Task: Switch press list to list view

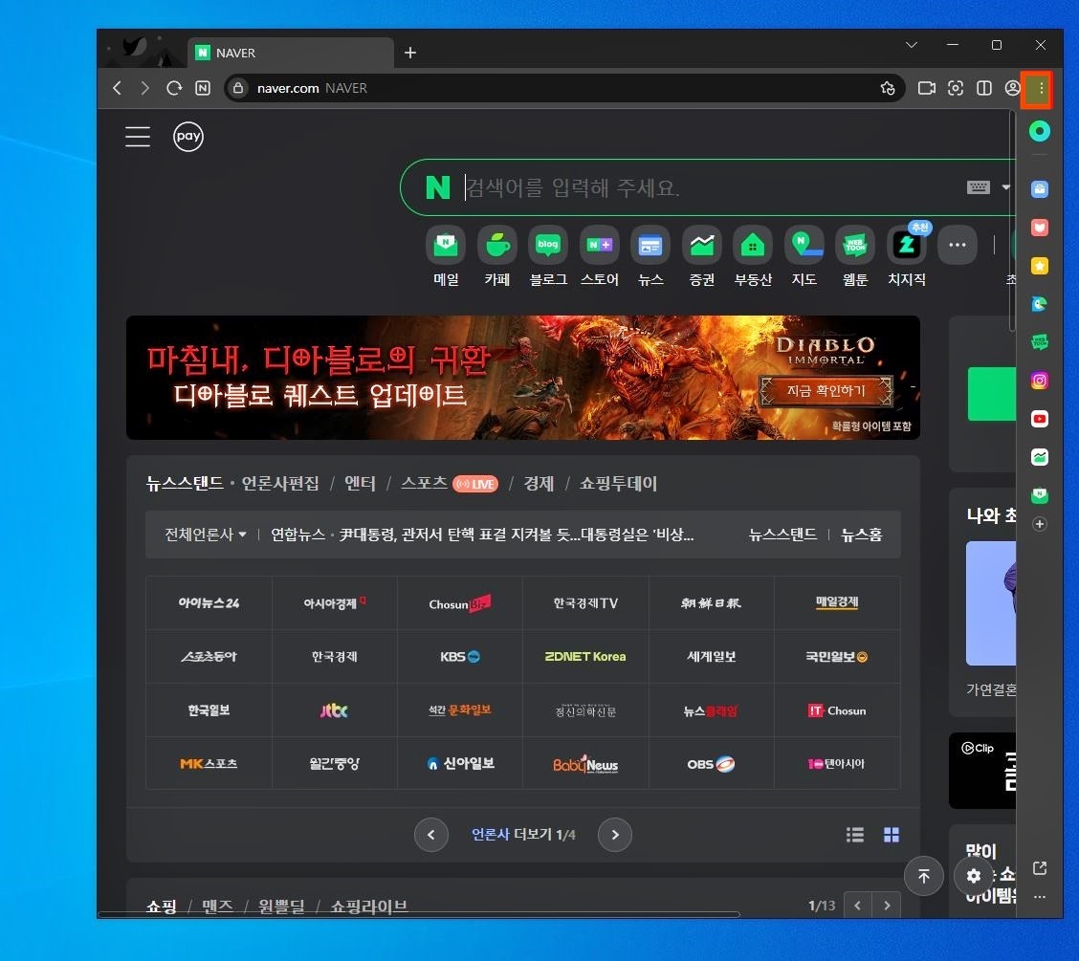Action: [854, 835]
